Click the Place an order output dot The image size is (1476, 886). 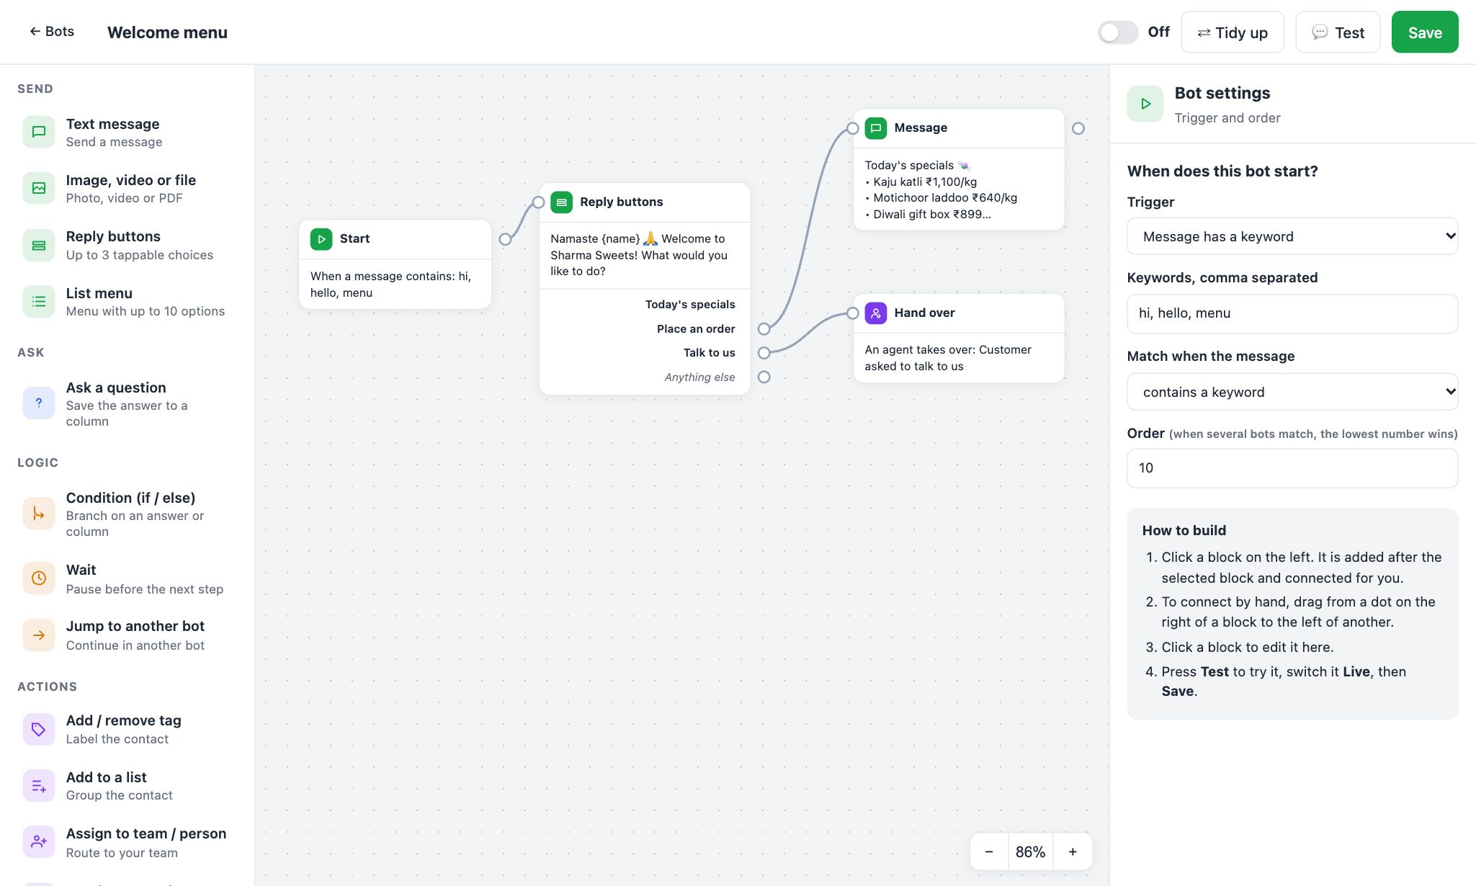pyautogui.click(x=764, y=329)
